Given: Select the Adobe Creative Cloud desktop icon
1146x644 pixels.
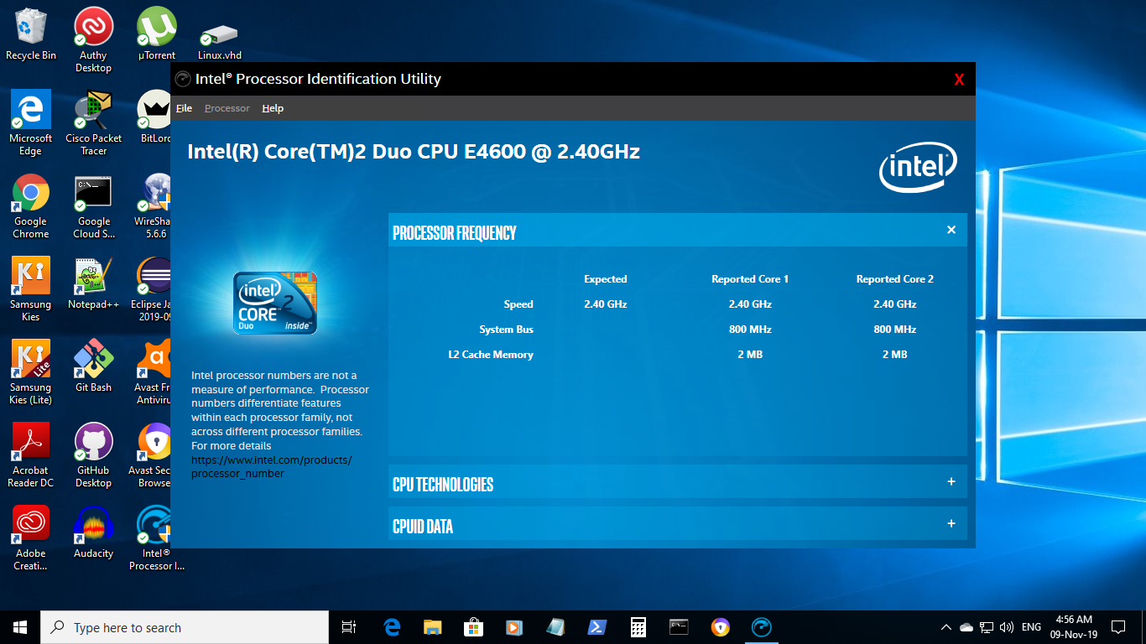Looking at the screenshot, I should pos(31,538).
